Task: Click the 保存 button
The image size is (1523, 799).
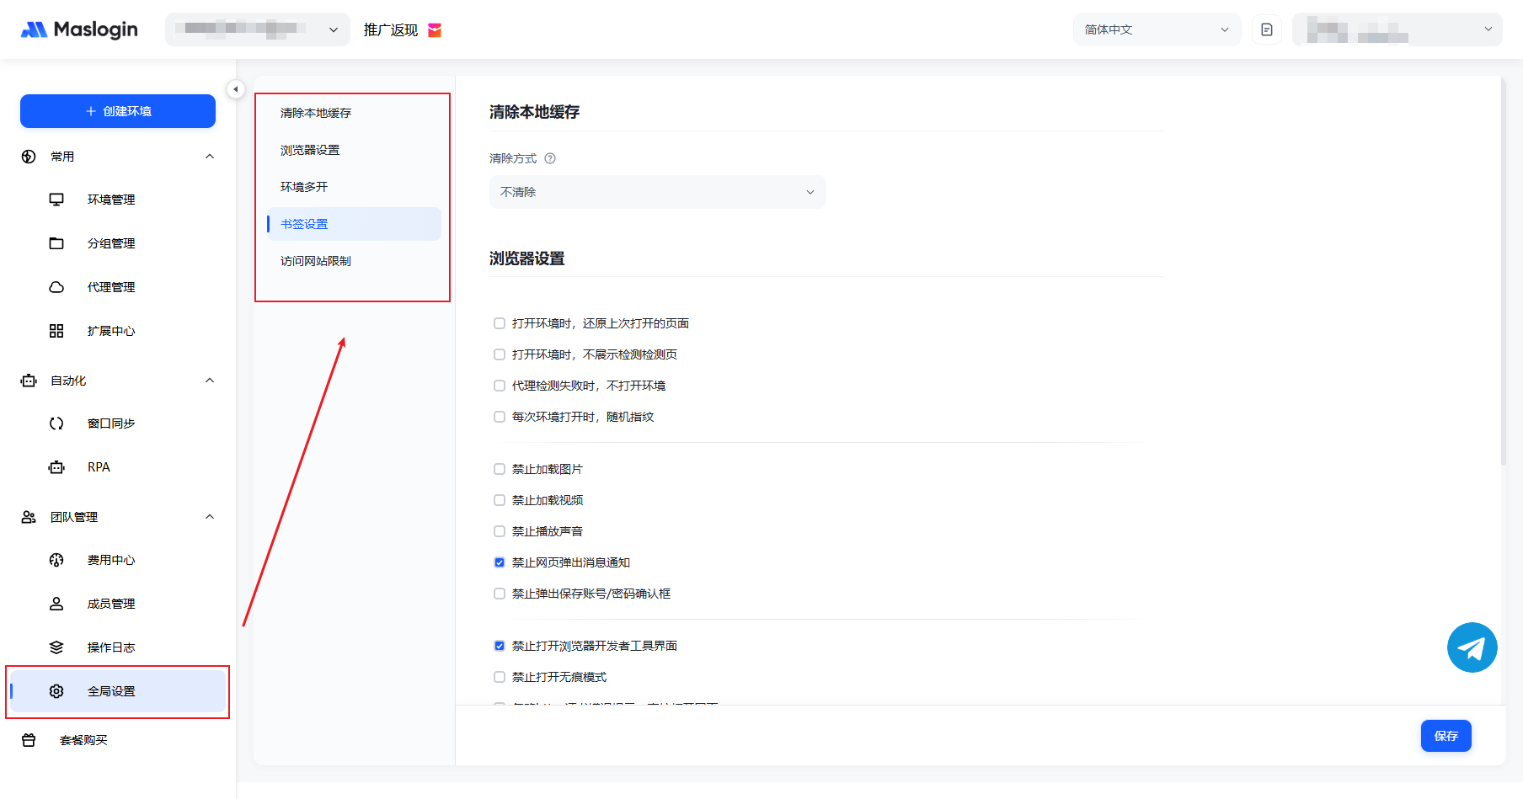Action: (x=1446, y=736)
